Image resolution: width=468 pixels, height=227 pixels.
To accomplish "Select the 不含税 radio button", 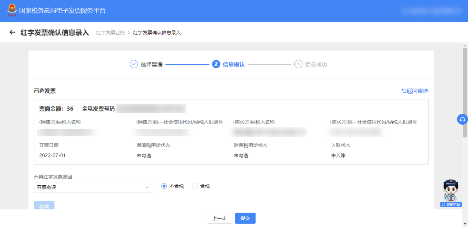I will (x=164, y=186).
